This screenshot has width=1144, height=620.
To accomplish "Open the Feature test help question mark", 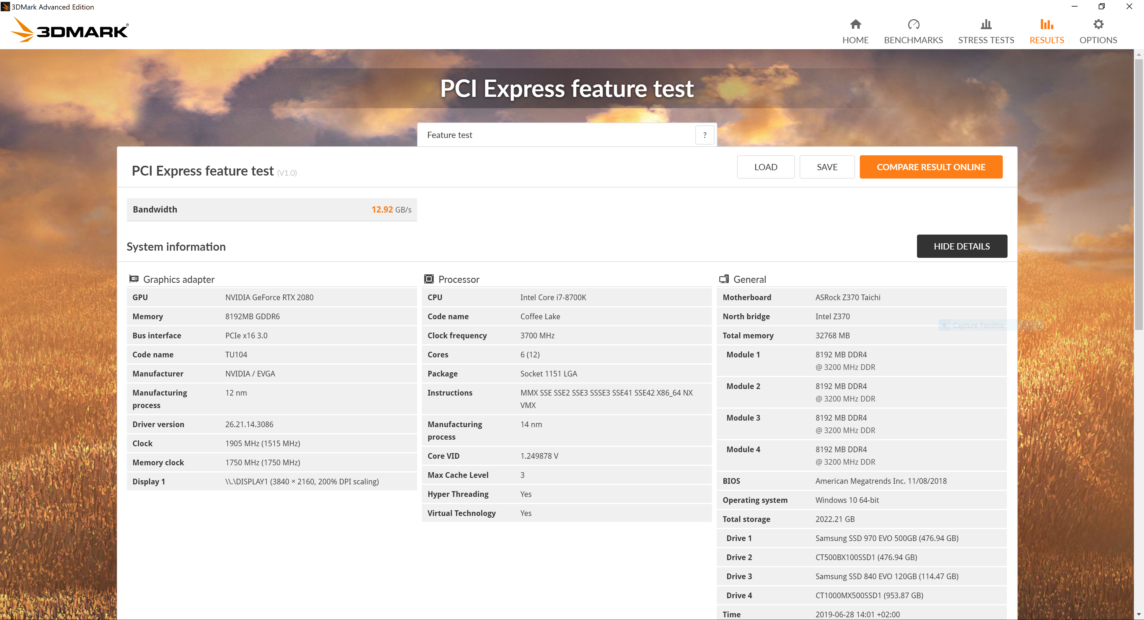I will tap(704, 135).
